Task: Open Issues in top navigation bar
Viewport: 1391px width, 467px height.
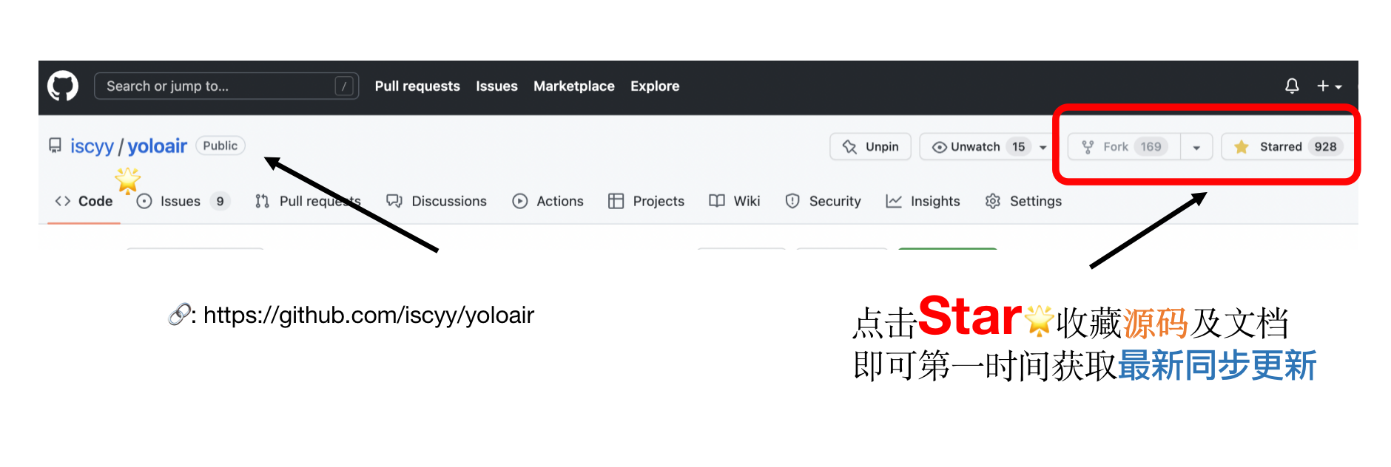Action: pos(496,86)
